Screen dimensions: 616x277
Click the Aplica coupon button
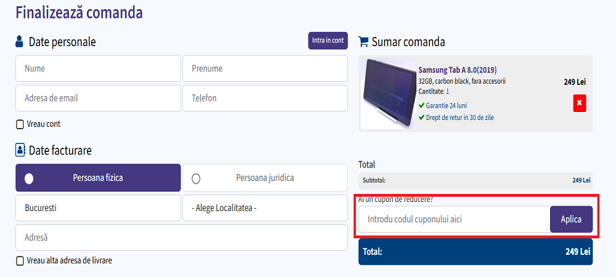point(571,220)
